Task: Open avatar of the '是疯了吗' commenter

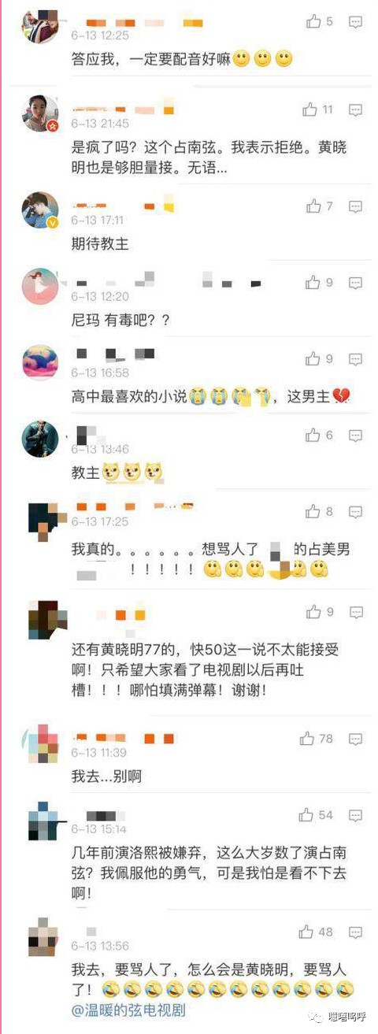Action: coord(39,113)
